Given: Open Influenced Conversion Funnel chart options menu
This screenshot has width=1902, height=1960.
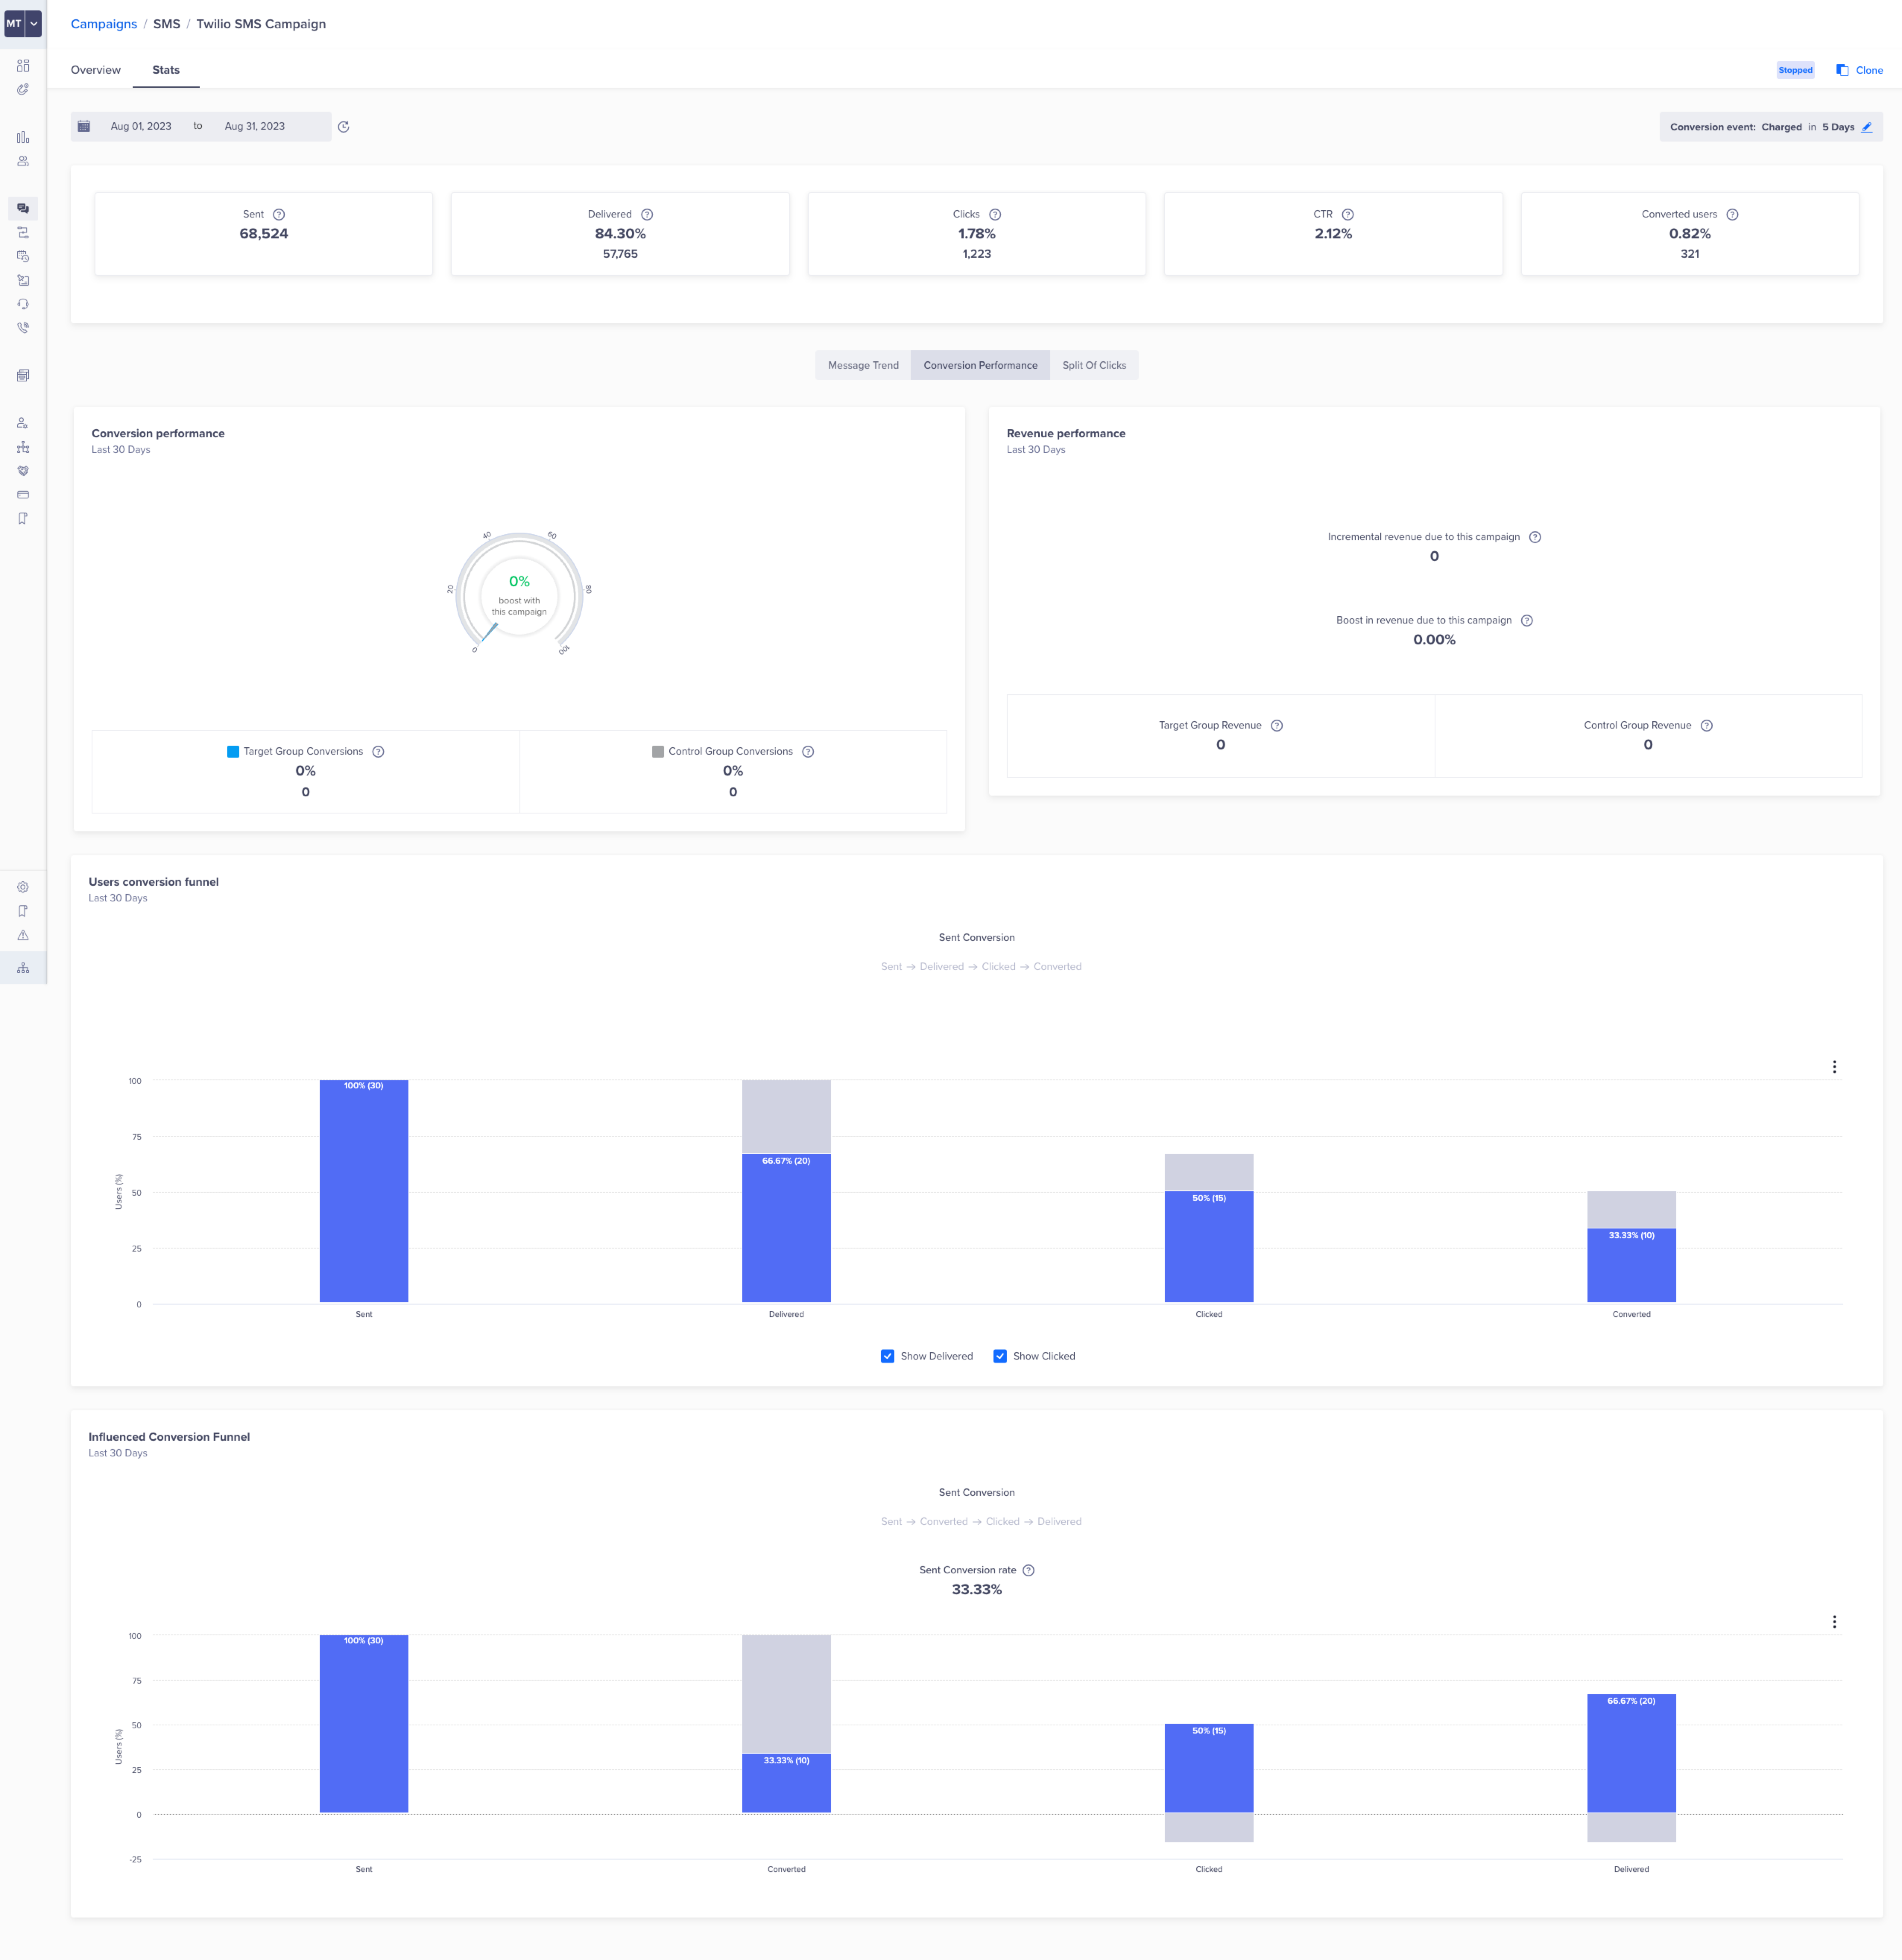Looking at the screenshot, I should [x=1834, y=1622].
